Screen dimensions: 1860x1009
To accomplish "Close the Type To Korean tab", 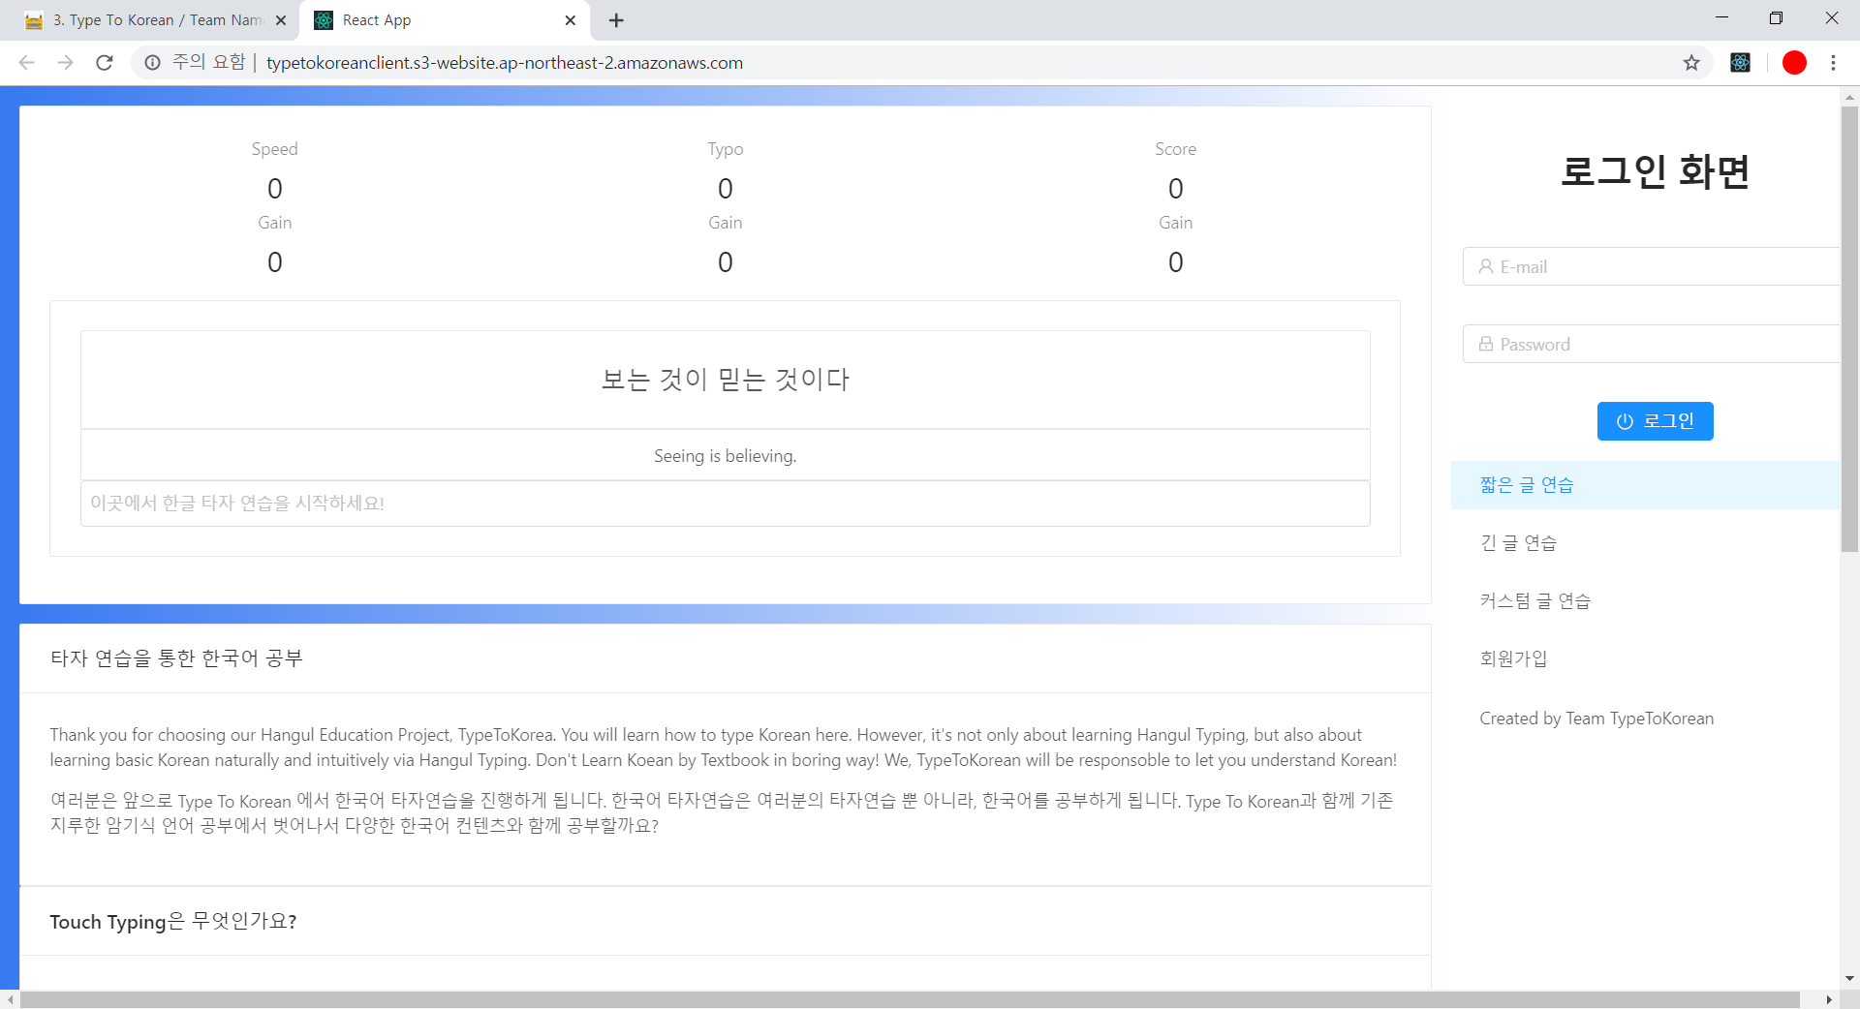I will [281, 20].
